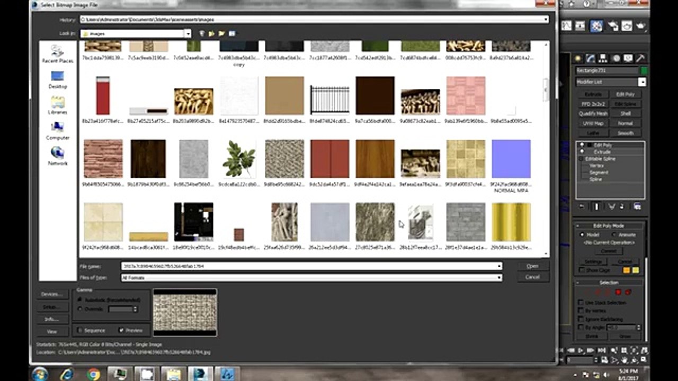
Task: Expand the File name dropdown arrow
Action: click(x=499, y=266)
